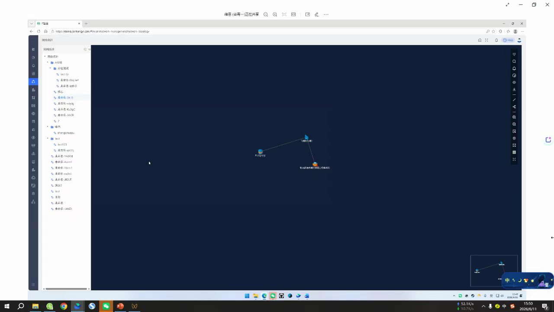Open Chrome from the Windows taskbar

[x=64, y=306]
